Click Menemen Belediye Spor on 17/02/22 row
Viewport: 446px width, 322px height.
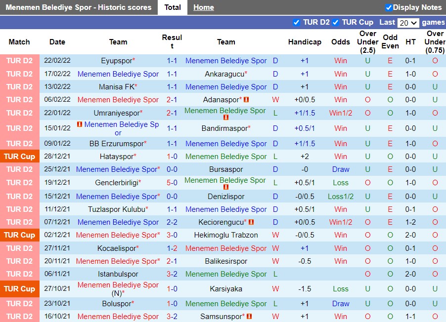pos(118,74)
